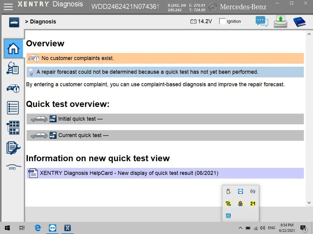
Task: Click the Quick test overview heading
Action: pyautogui.click(x=68, y=104)
